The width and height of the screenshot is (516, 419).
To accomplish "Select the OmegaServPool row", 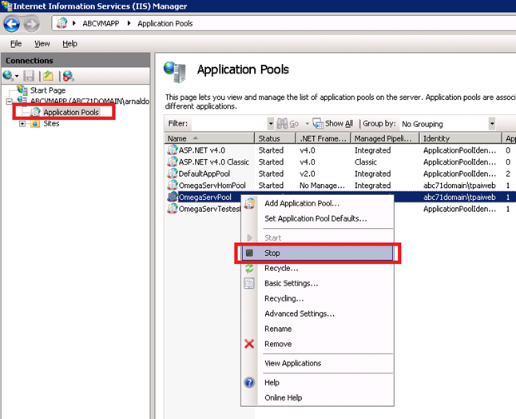I will (x=205, y=198).
